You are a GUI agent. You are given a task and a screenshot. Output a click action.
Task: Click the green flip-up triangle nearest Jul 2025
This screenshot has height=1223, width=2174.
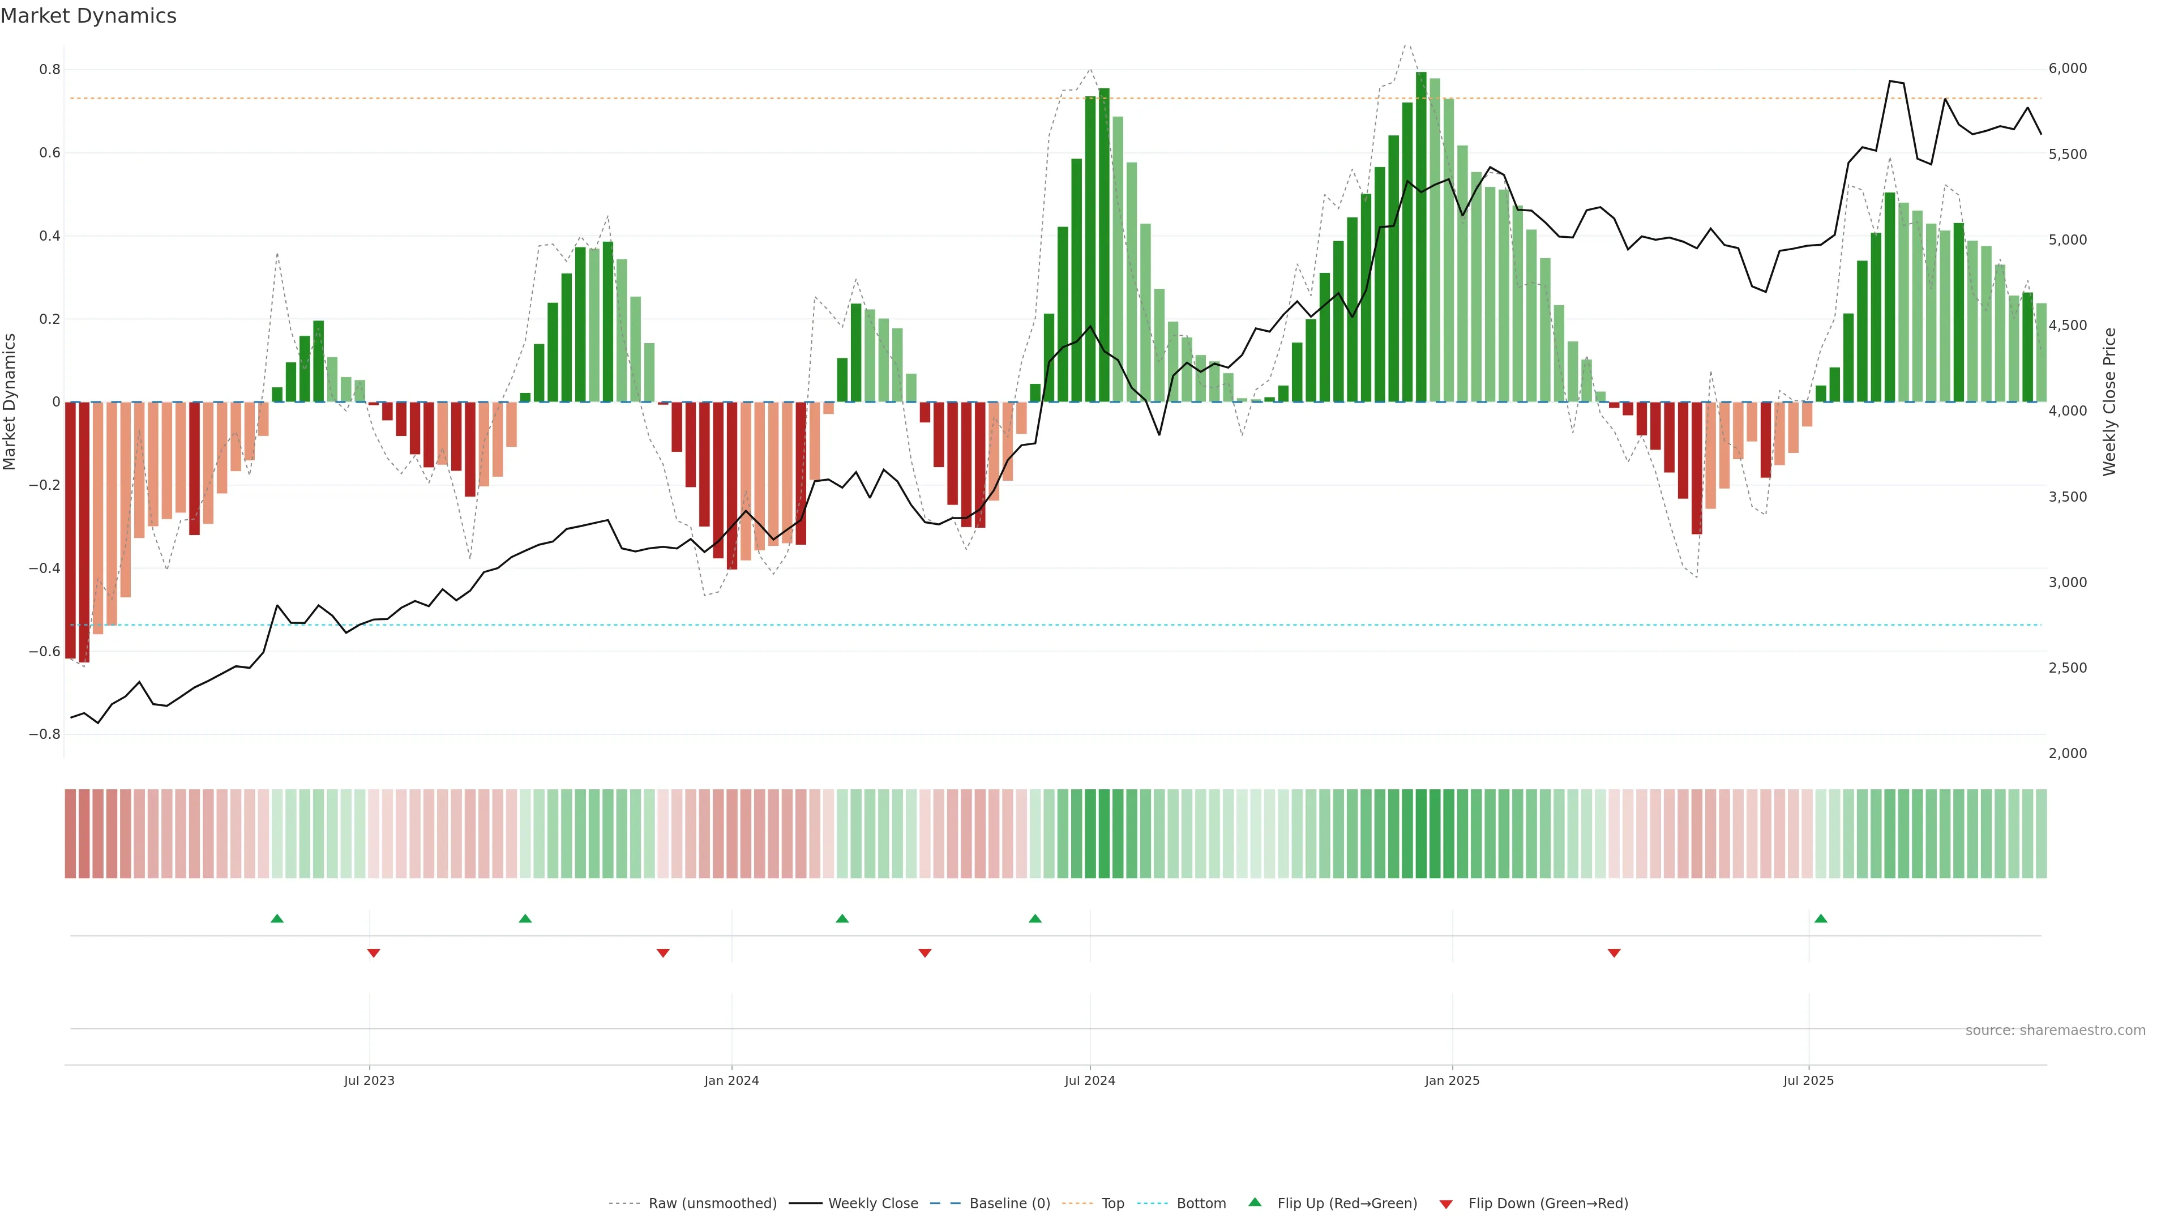(x=1820, y=918)
